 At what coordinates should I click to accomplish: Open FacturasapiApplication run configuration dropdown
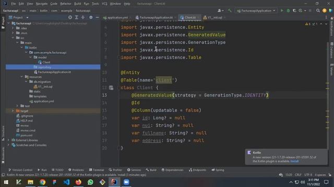click(x=256, y=10)
